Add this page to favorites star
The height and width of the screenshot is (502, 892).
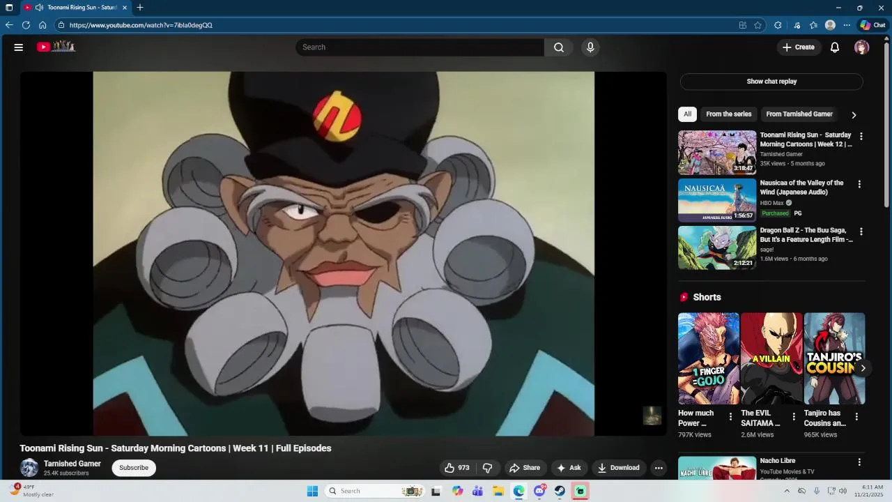click(758, 25)
